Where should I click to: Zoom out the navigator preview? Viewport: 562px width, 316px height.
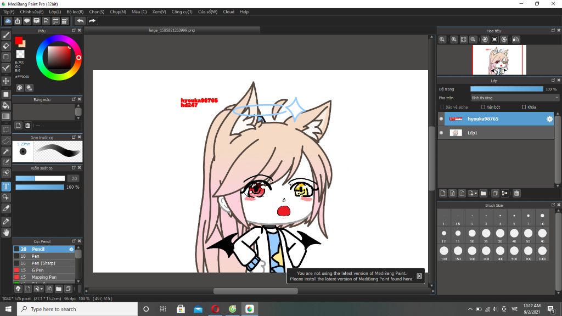click(473, 39)
